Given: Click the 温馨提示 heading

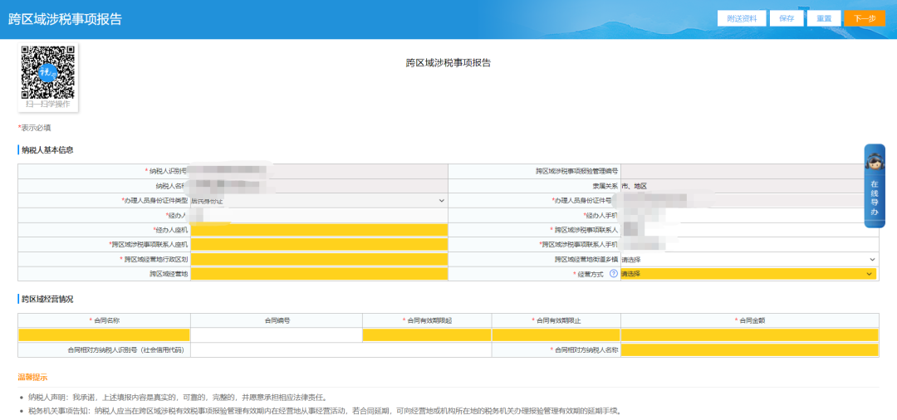Looking at the screenshot, I should tap(32, 377).
